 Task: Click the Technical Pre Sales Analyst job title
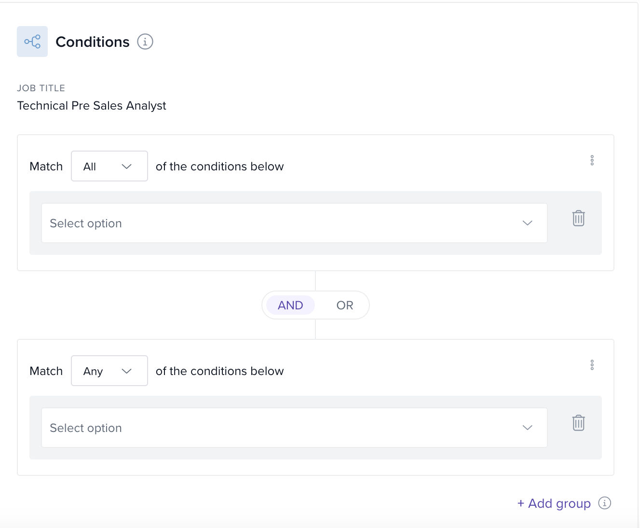[x=92, y=106]
